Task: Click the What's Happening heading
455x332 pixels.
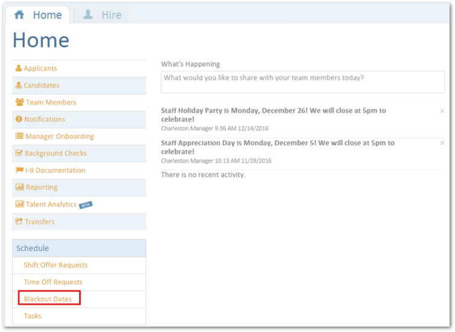Action: [x=190, y=64]
